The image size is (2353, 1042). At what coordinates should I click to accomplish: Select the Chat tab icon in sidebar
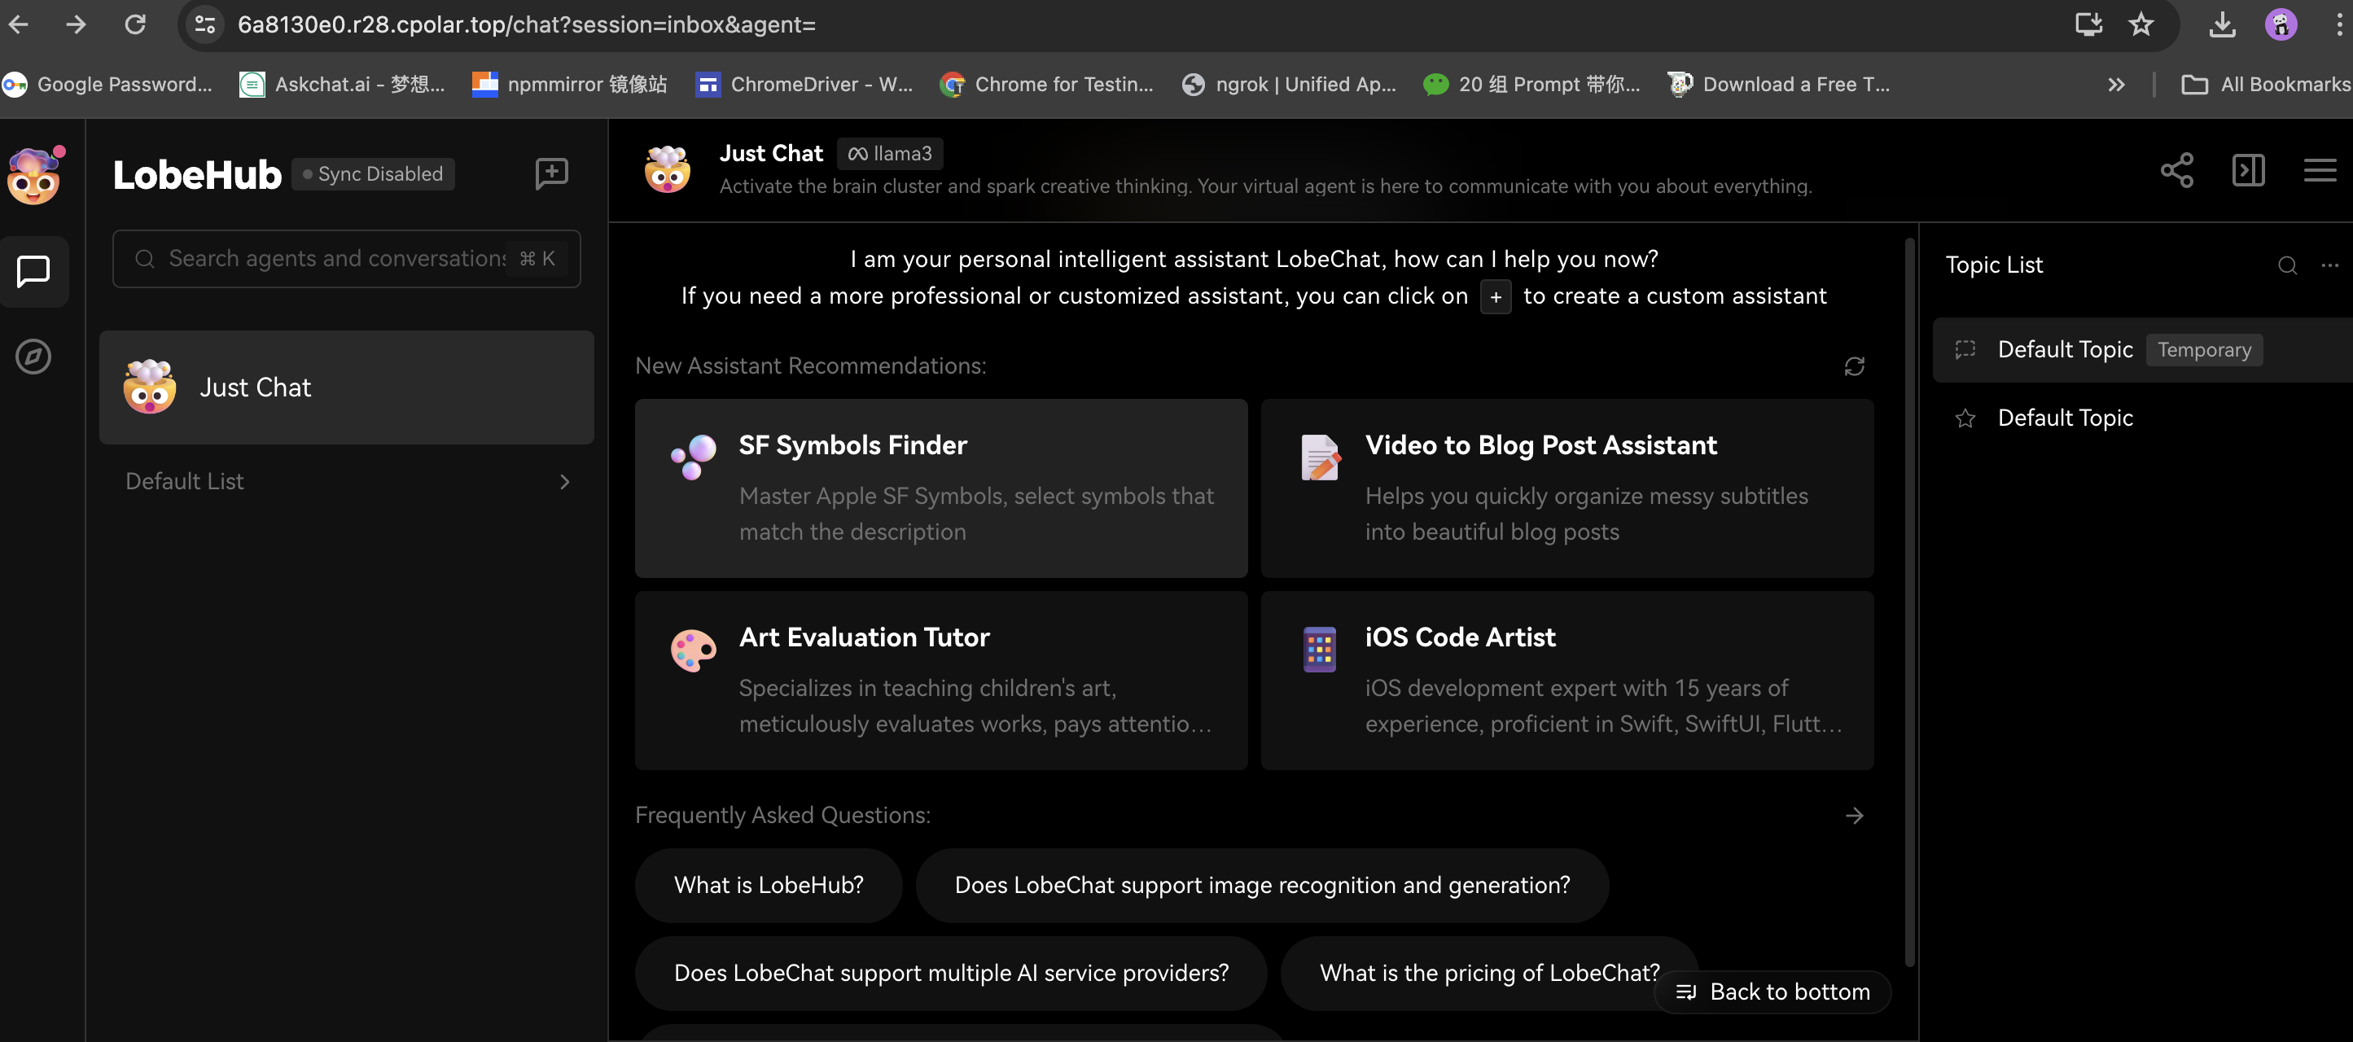click(x=34, y=271)
